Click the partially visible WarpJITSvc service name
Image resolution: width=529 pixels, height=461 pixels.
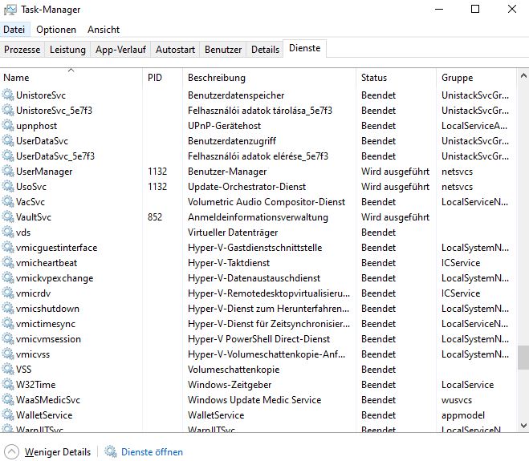(39, 429)
